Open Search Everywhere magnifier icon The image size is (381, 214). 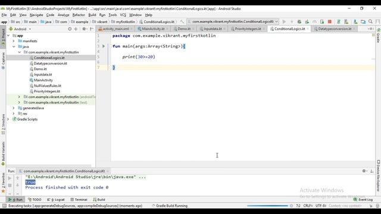tap(370, 21)
